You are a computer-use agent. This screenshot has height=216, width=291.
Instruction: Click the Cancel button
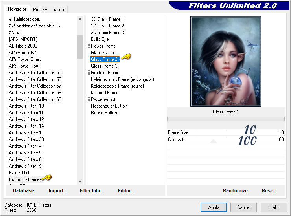[x=243, y=207]
